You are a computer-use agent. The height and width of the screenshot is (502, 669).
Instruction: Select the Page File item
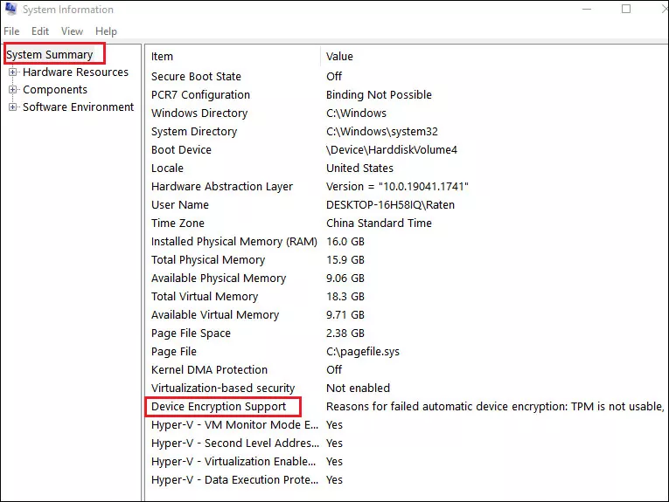click(174, 351)
